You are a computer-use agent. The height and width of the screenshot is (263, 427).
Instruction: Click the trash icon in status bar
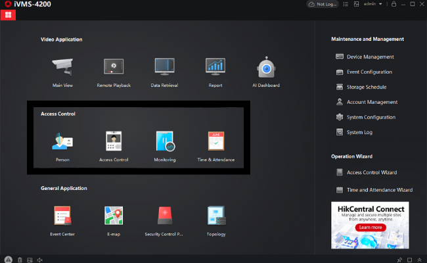[20, 260]
